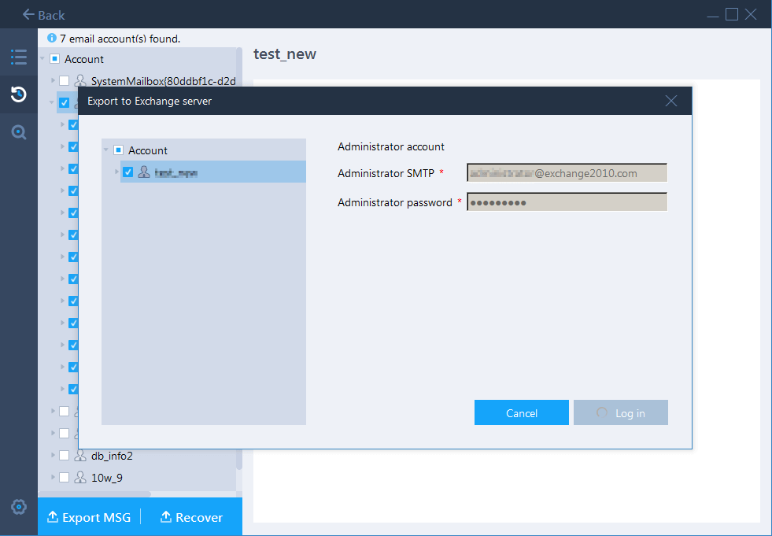Click the Recover button
Screen dimensions: 772x536
click(x=191, y=517)
